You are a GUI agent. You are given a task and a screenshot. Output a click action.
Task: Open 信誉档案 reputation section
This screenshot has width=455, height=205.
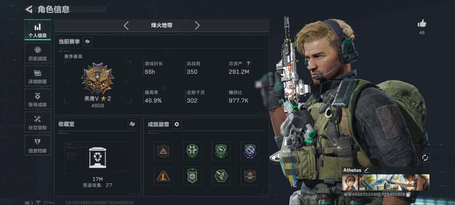pyautogui.click(x=38, y=145)
